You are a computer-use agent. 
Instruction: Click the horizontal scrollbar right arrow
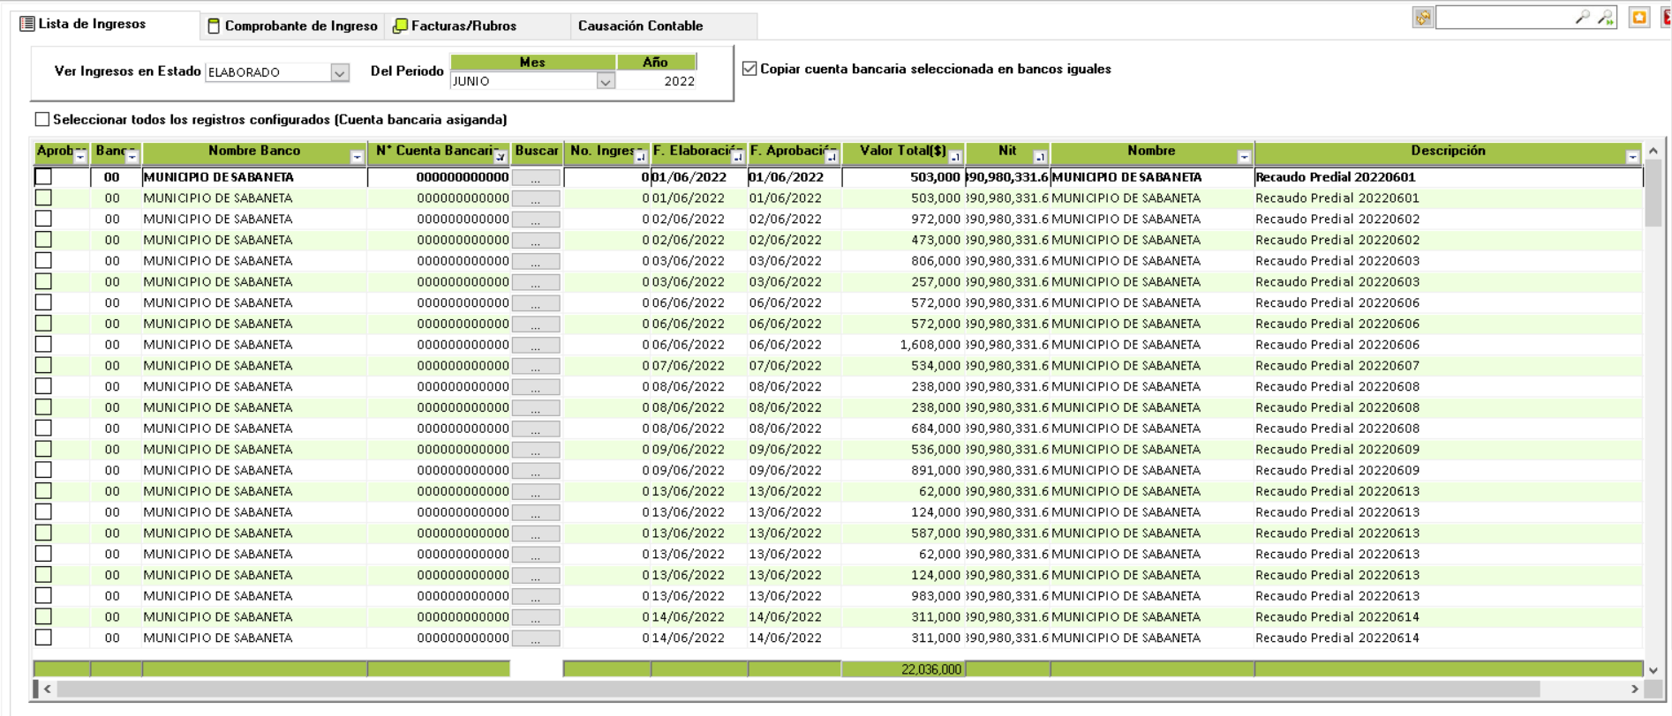[1634, 689]
